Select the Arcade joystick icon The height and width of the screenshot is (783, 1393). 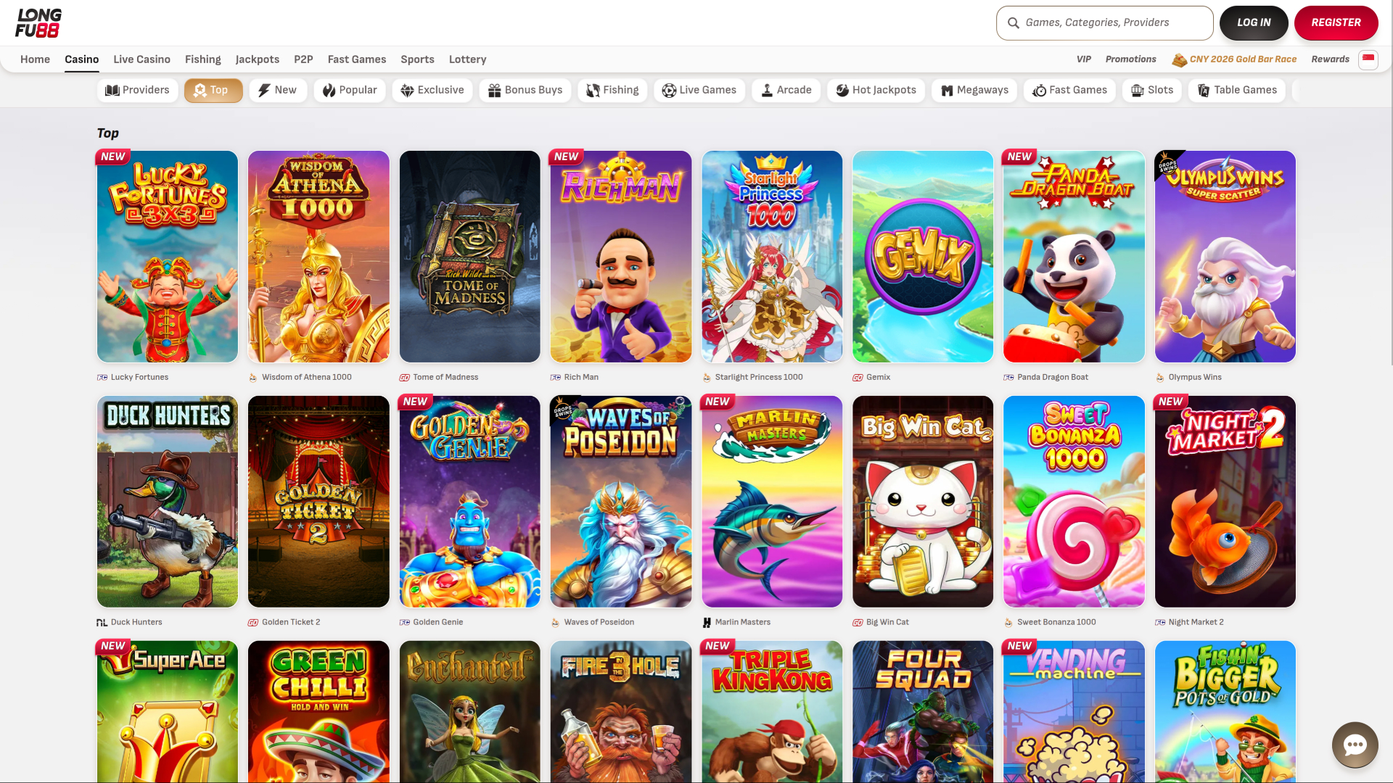766,90
